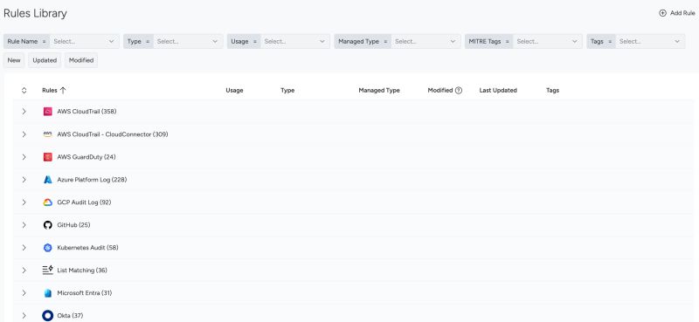Select the Microsoft Entra (31) label

(84, 293)
